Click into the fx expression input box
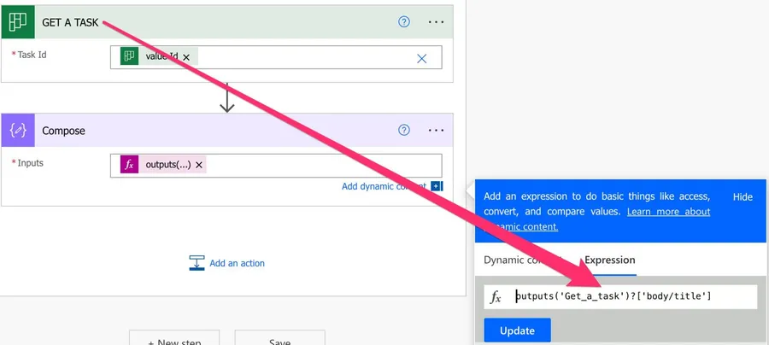 632,296
